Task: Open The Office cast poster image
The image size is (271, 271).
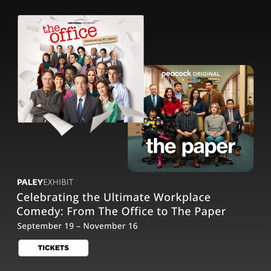Action: [x=81, y=69]
